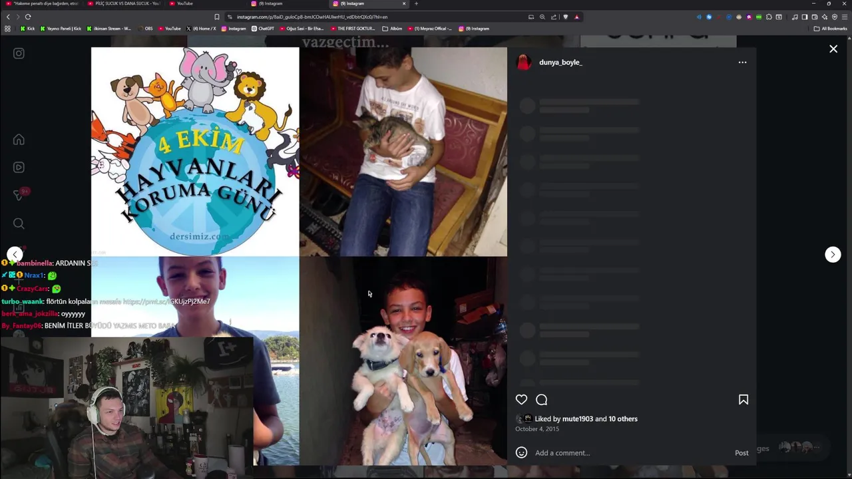Open Brave Wallet from the toolbar
Image resolution: width=852 pixels, height=479 pixels.
click(815, 17)
